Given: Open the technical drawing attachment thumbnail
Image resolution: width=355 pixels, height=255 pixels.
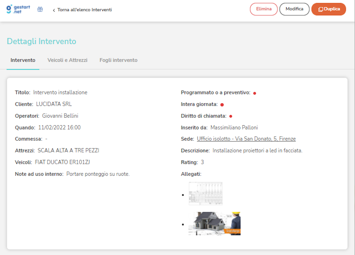Looking at the screenshot, I should [206, 193].
